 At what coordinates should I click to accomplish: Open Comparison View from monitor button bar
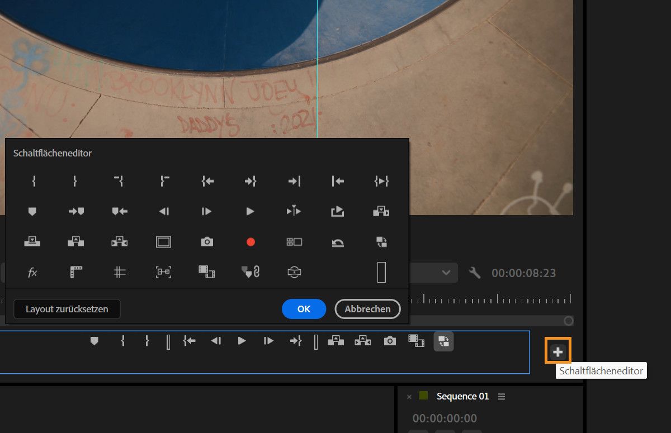(417, 340)
